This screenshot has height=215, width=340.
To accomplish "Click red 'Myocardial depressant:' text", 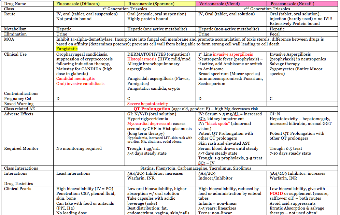I will point(150,124).
